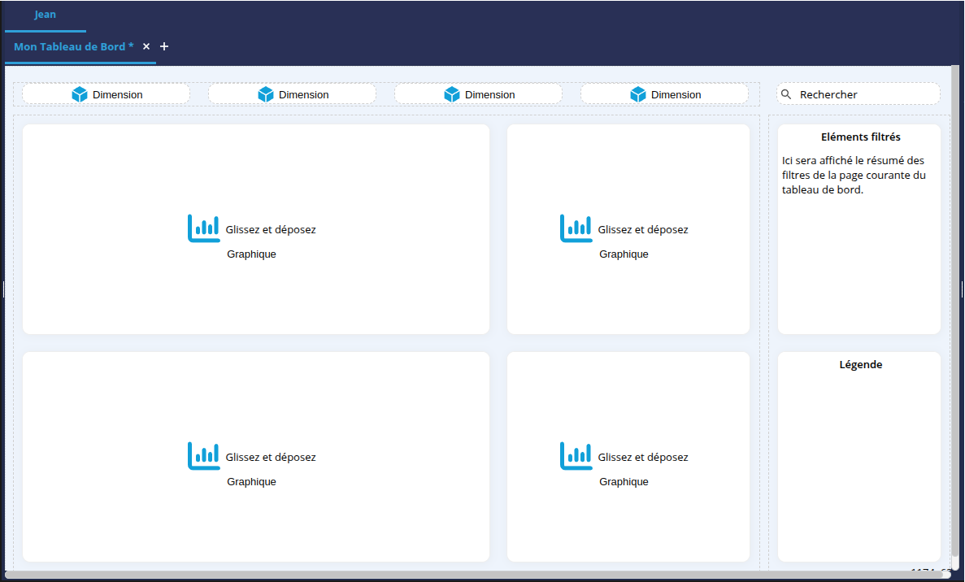The width and height of the screenshot is (965, 582).
Task: Click the Légende panel heading
Action: [x=860, y=364]
